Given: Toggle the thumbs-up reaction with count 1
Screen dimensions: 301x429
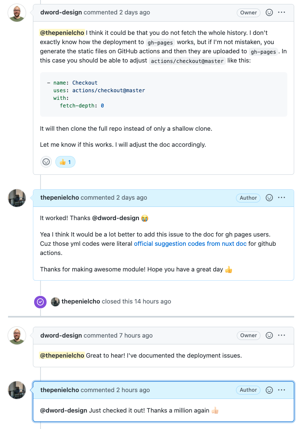Looking at the screenshot, I should tap(65, 162).
